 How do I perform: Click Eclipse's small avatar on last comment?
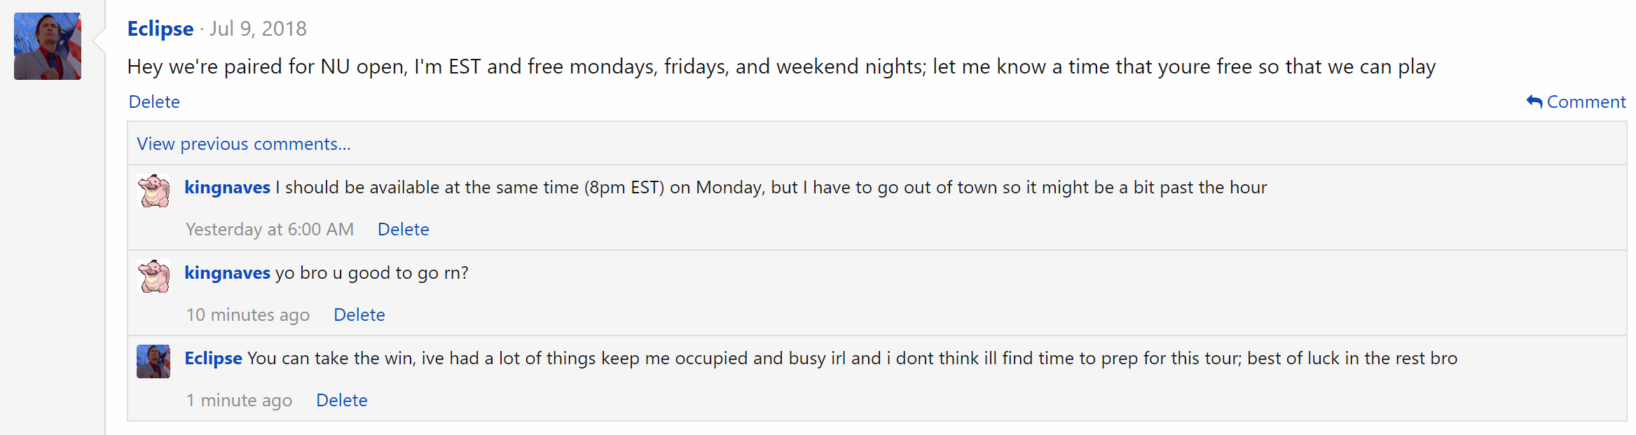[x=153, y=361]
